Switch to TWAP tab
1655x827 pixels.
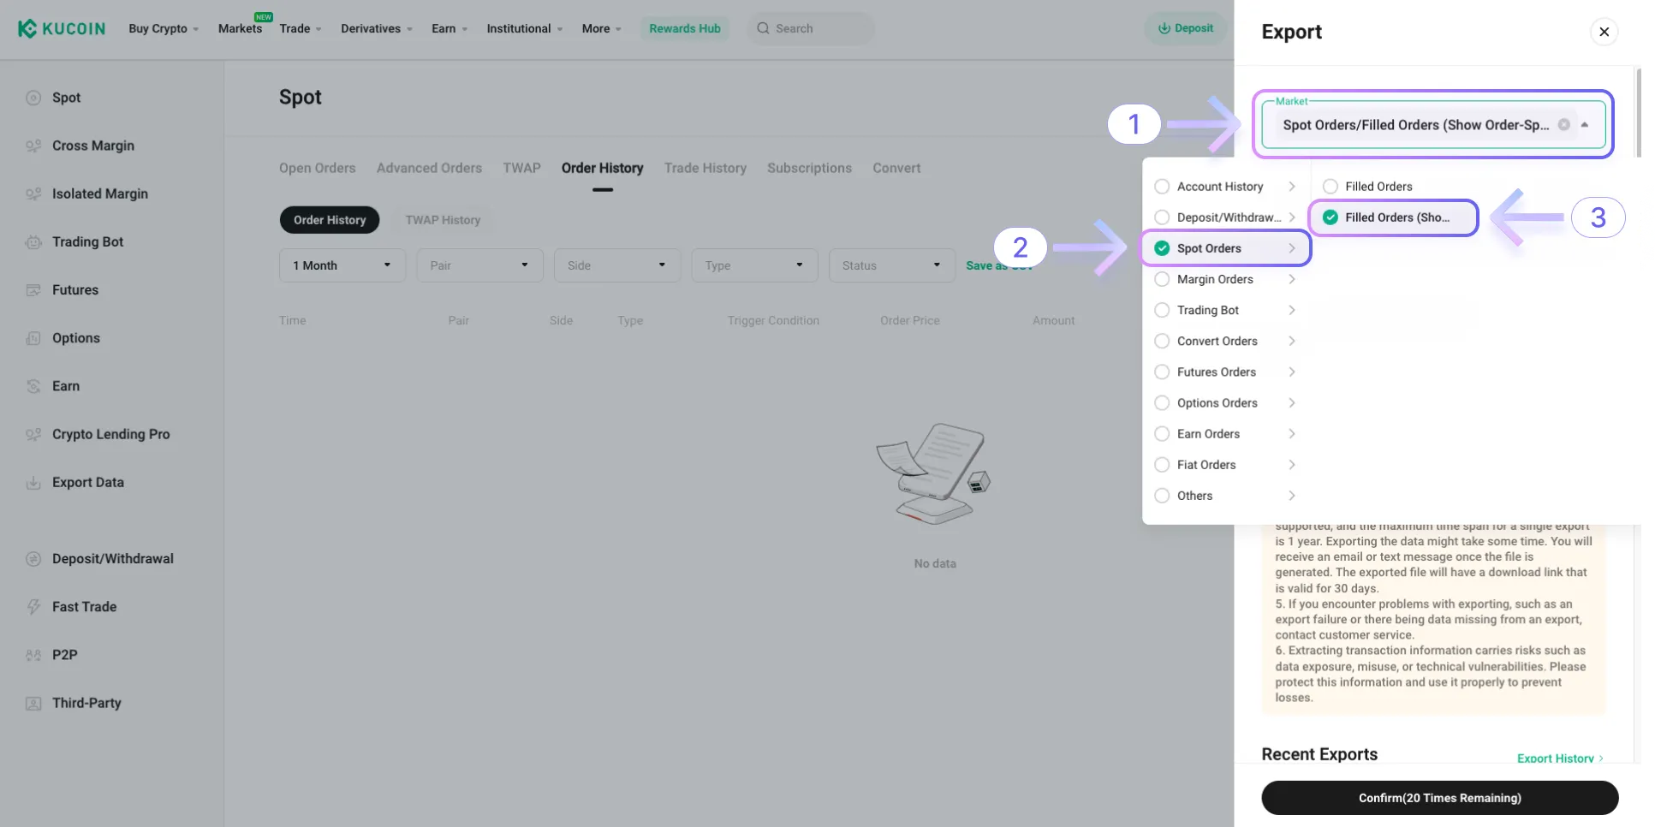pyautogui.click(x=521, y=168)
